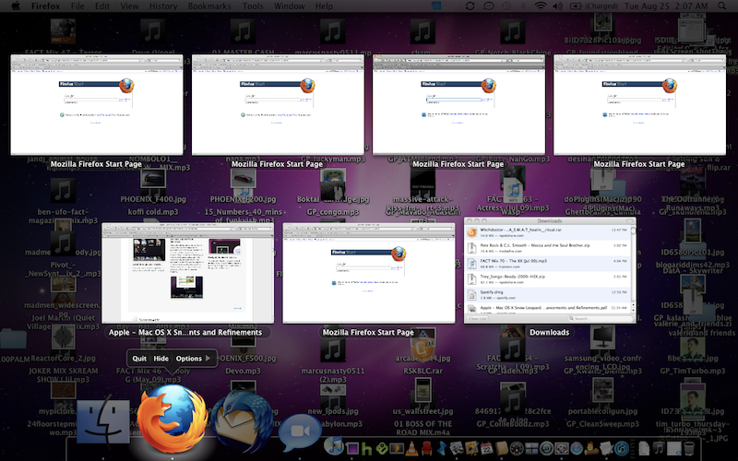This screenshot has height=461, width=738.
Task: Select the us_wallstreet.jpg desktop file
Action: 423,411
